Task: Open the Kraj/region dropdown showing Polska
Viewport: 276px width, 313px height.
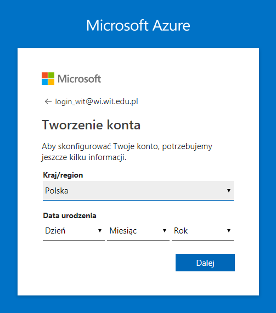Action: [138, 191]
